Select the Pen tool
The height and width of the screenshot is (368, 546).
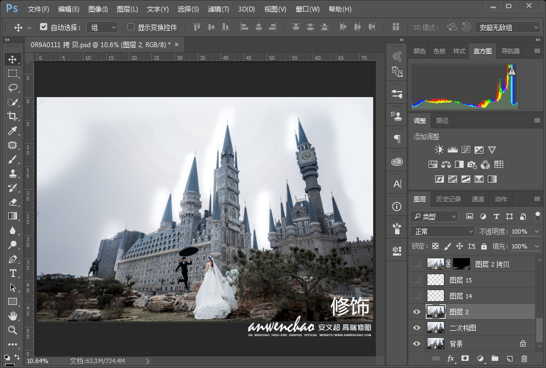(13, 259)
